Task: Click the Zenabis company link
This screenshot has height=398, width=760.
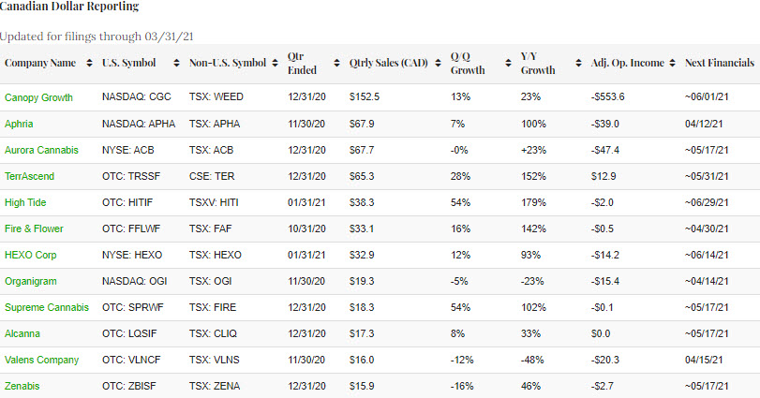Action: coord(22,386)
